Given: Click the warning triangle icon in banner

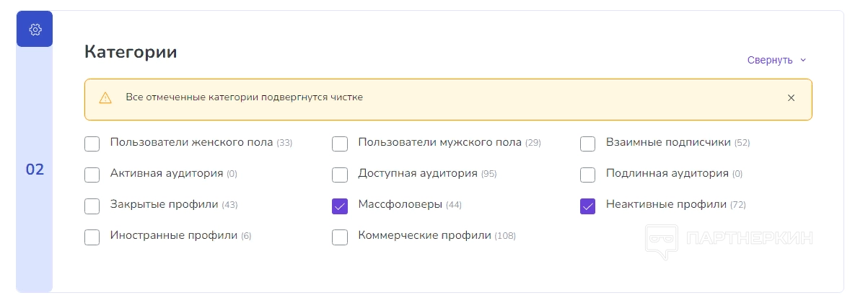Looking at the screenshot, I should coord(105,98).
